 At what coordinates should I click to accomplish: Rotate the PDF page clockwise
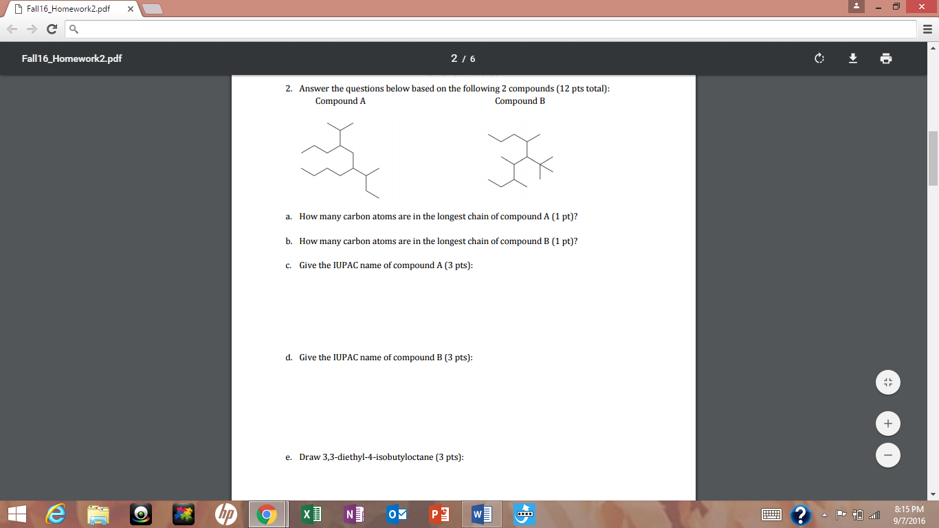point(819,58)
